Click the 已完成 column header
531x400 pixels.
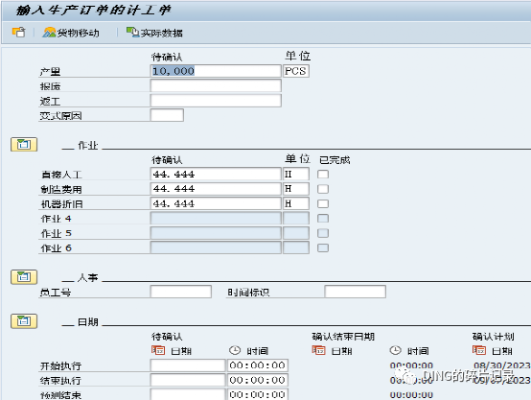pos(335,159)
